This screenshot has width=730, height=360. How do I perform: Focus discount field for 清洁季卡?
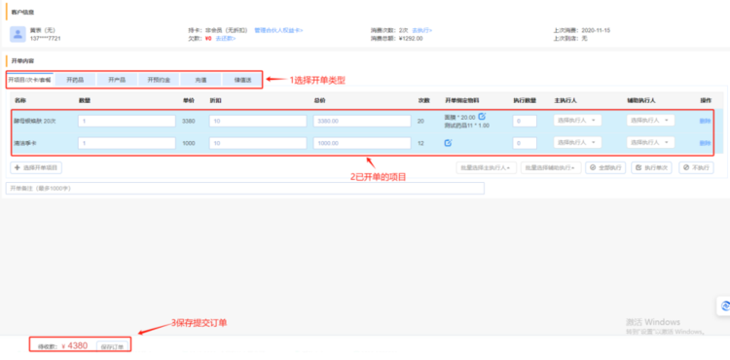point(258,143)
